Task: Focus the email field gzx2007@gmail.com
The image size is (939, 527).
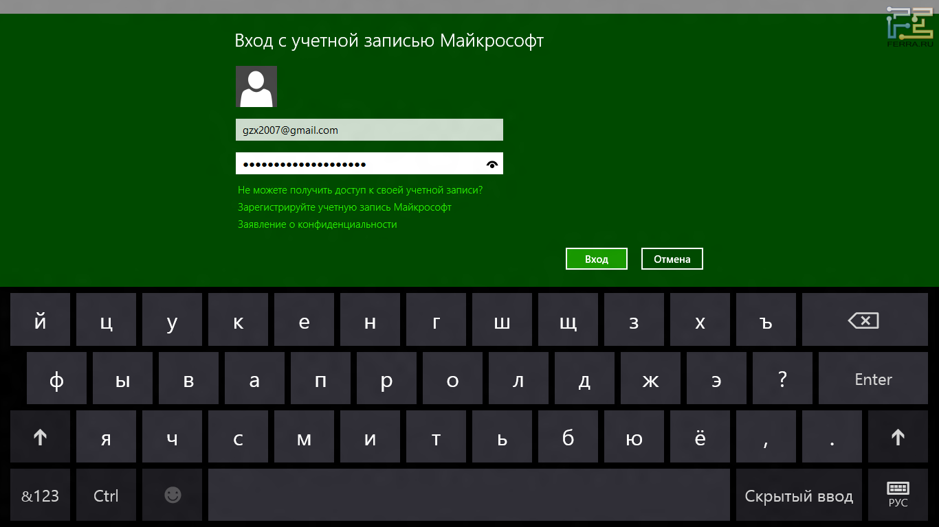Action: coord(369,130)
